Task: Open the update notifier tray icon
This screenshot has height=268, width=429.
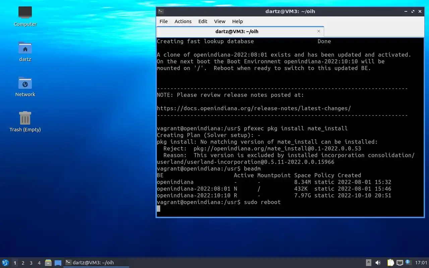Action: (x=408, y=262)
